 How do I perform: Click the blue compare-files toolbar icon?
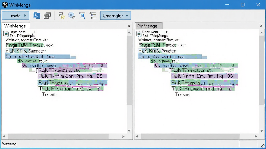pyautogui.click(x=37, y=16)
